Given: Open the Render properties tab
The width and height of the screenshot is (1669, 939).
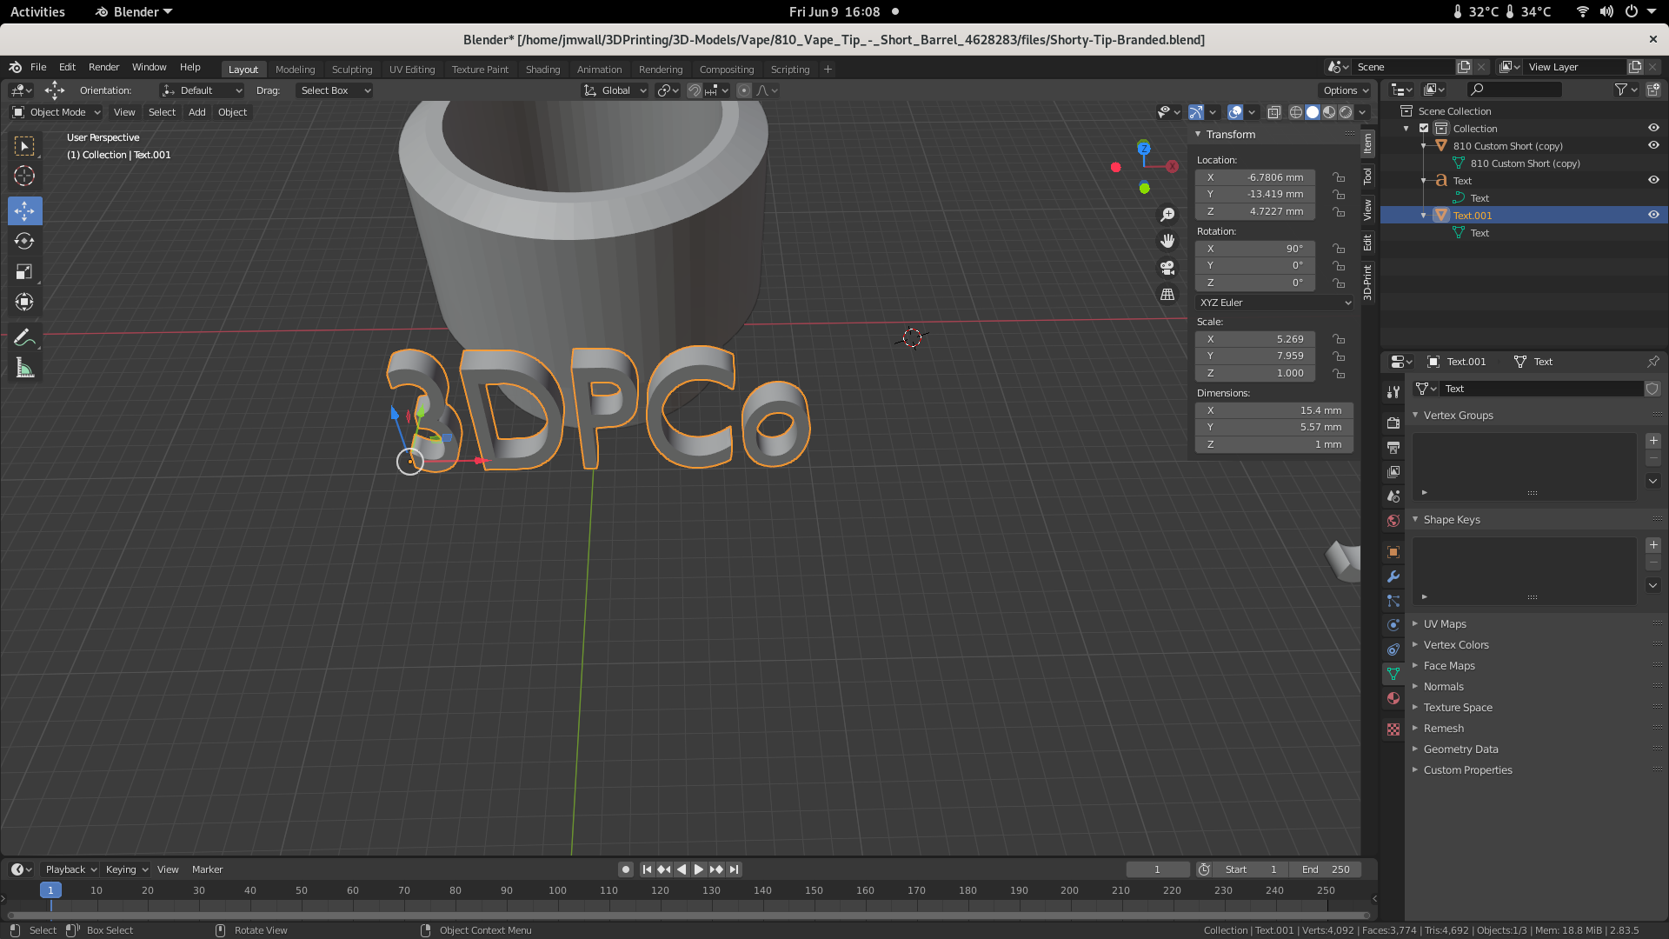Looking at the screenshot, I should [1393, 423].
